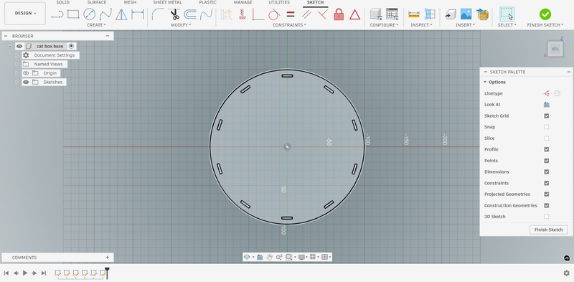Click the Insert Canvas image icon
Viewport: 574px width, 282px height.
pos(466,14)
